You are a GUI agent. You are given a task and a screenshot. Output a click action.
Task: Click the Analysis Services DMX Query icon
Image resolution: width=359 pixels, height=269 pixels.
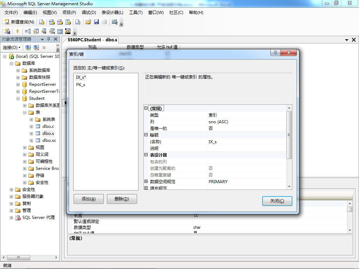tap(60, 22)
